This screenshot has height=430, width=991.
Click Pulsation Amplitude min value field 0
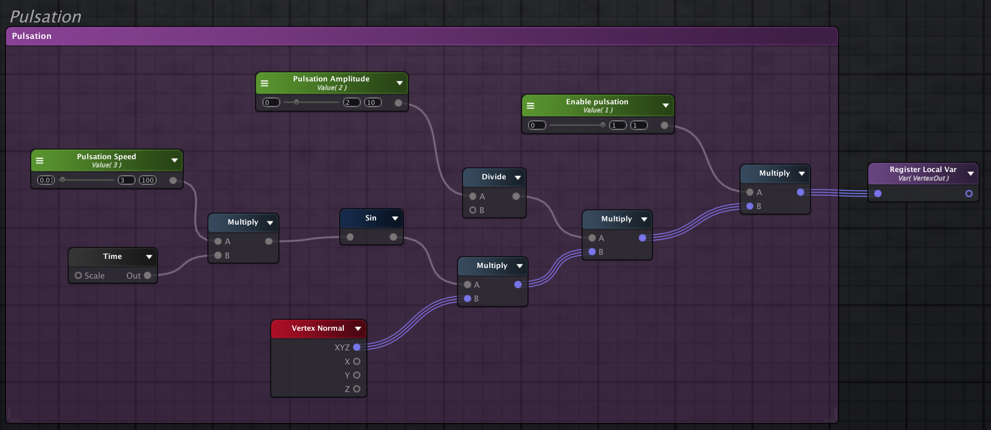pyautogui.click(x=271, y=102)
